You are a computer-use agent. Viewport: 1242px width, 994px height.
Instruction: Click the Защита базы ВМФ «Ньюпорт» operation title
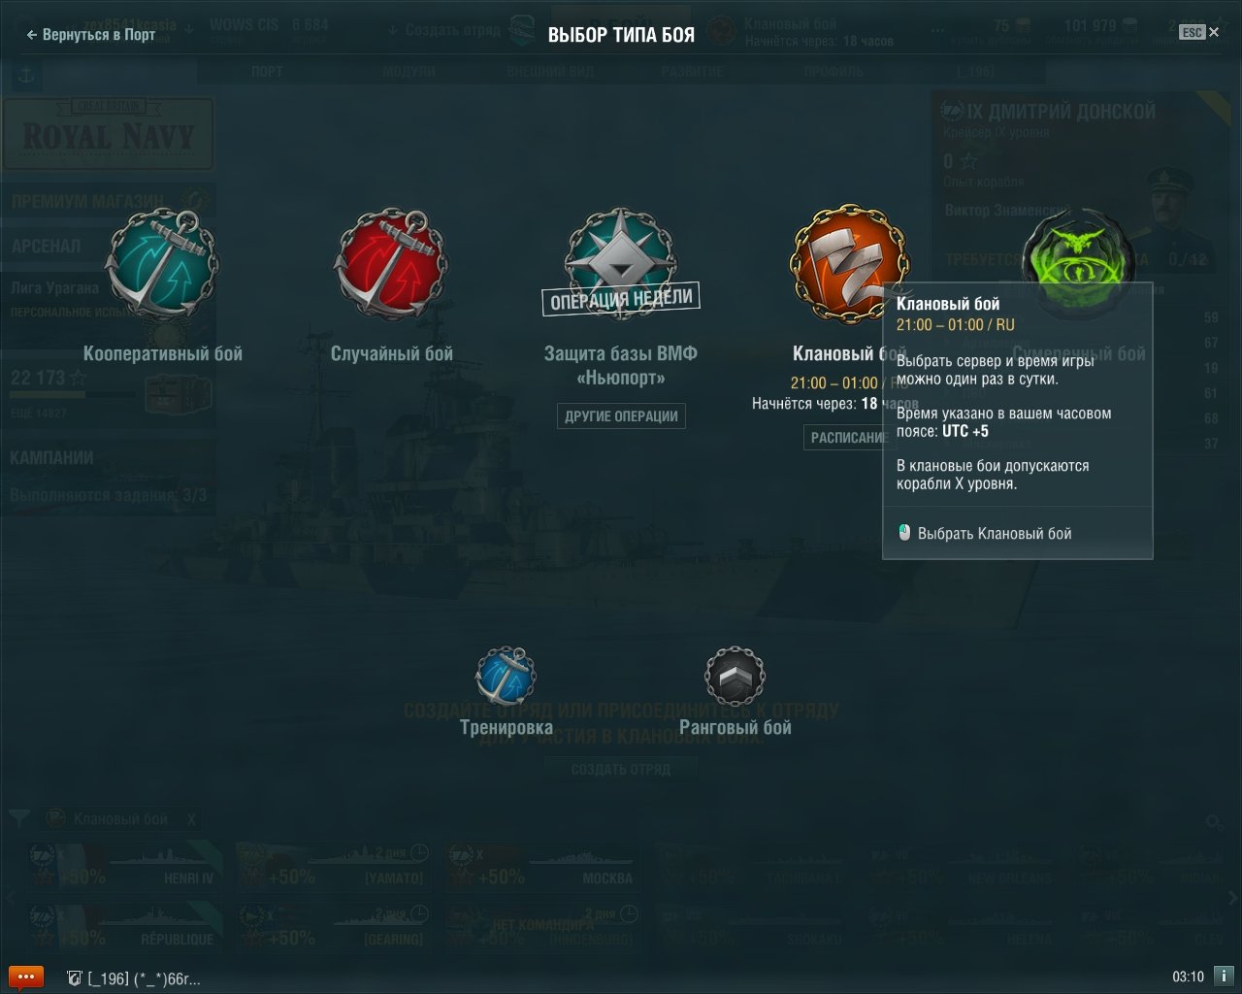coord(621,365)
